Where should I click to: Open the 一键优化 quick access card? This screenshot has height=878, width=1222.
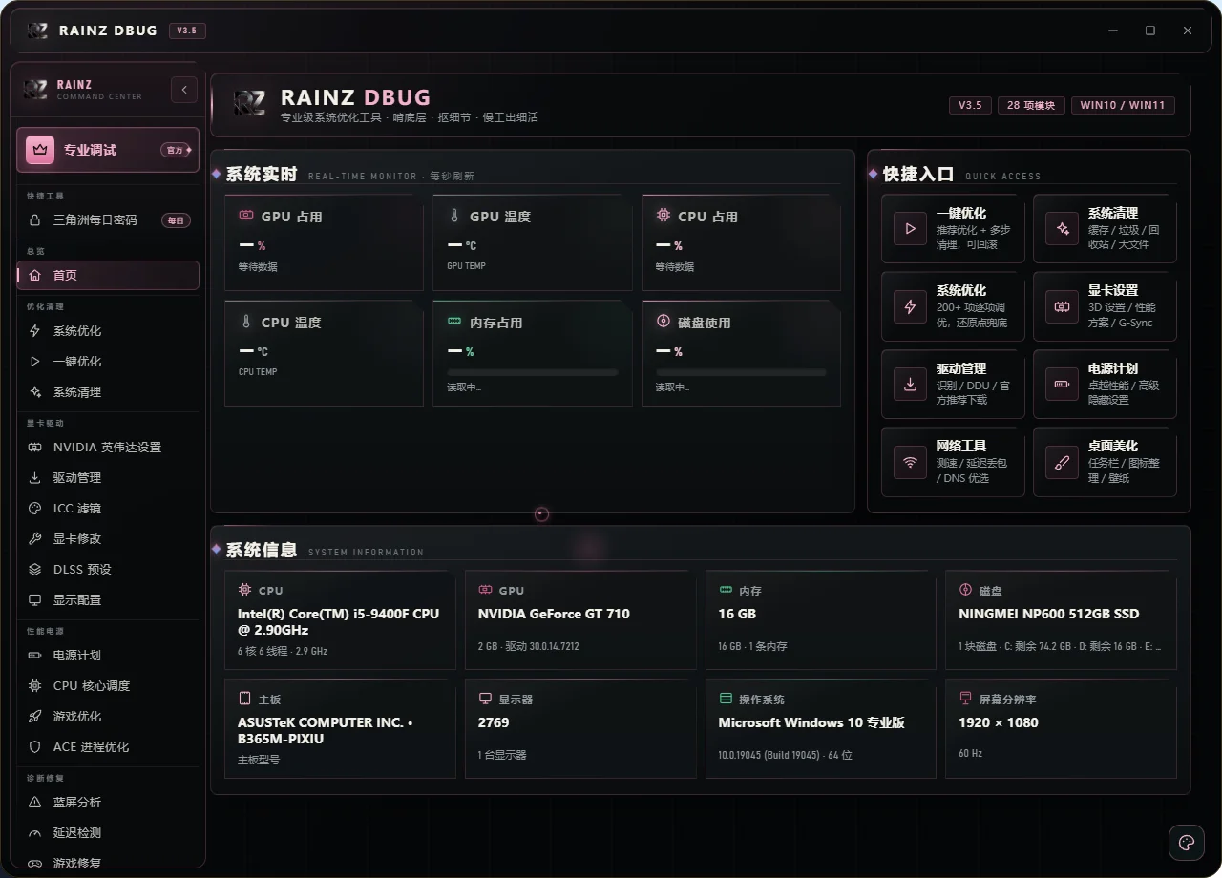[x=953, y=228]
